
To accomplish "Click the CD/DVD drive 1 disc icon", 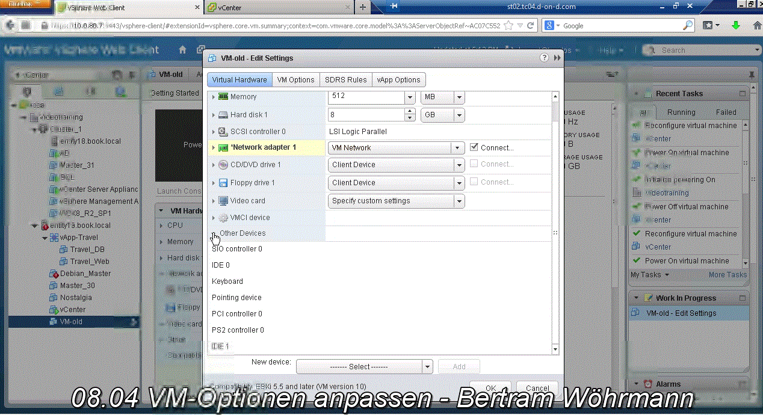I will tap(223, 165).
